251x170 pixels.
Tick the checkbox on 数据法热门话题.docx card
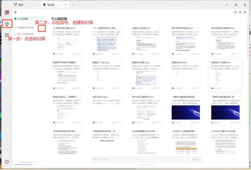tap(238, 88)
